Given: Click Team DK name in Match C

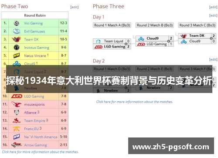Looking at the screenshot, I should coord(197,36).
